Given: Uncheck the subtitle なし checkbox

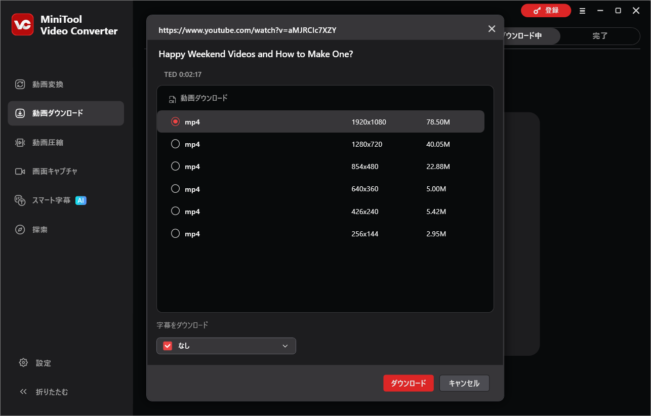Looking at the screenshot, I should [x=167, y=345].
